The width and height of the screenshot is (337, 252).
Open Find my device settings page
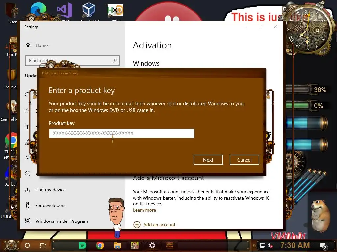(x=50, y=190)
